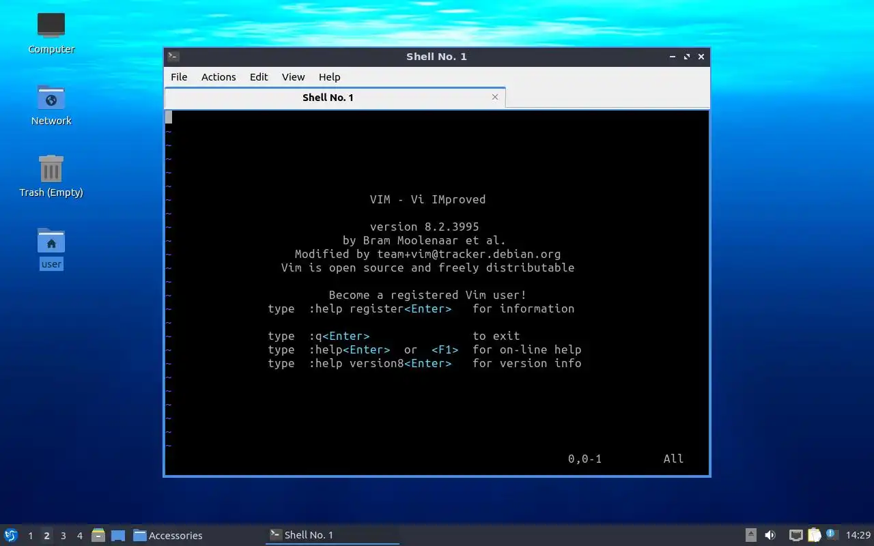Click the 'All' scroll position indicator

click(674, 459)
